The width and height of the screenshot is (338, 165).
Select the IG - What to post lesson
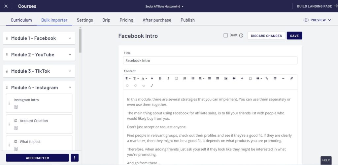coord(39,143)
